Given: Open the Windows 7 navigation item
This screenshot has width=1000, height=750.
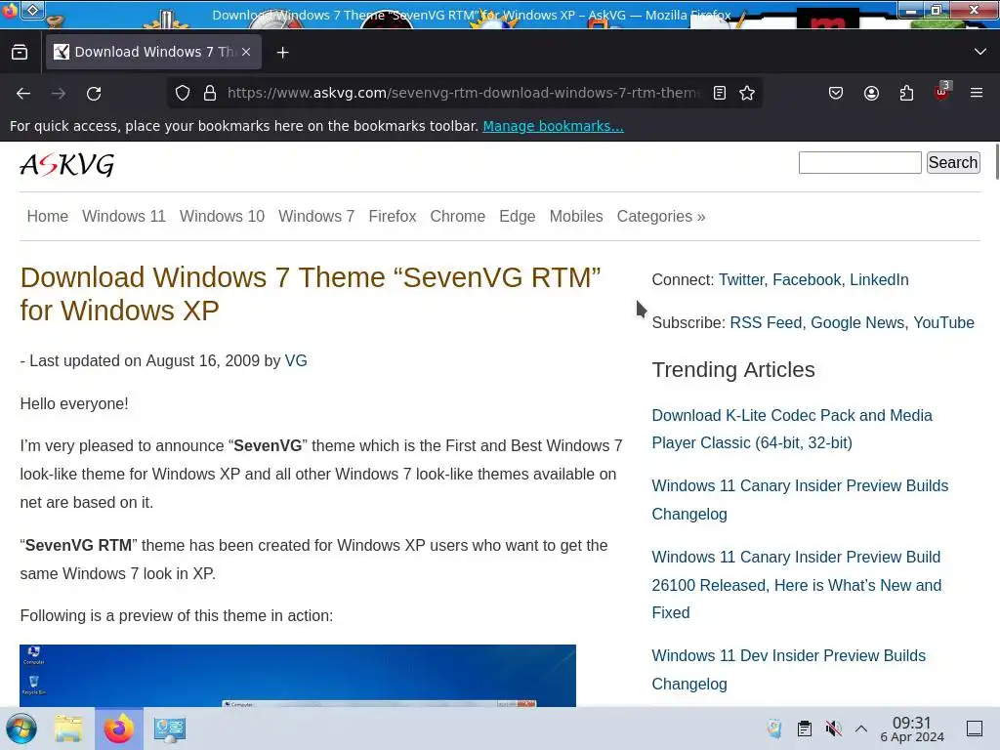Looking at the screenshot, I should tap(316, 216).
